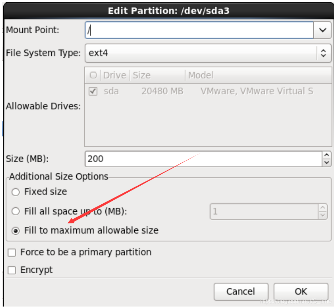Click the VMware Virtual S model cell
Viewport: 335px width, 308px height.
point(257,91)
